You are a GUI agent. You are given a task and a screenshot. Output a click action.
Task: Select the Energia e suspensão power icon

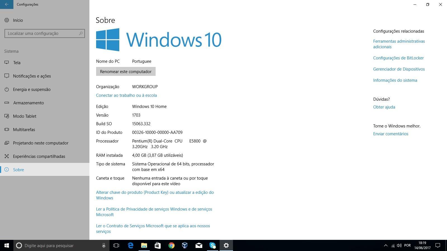[x=7, y=89]
